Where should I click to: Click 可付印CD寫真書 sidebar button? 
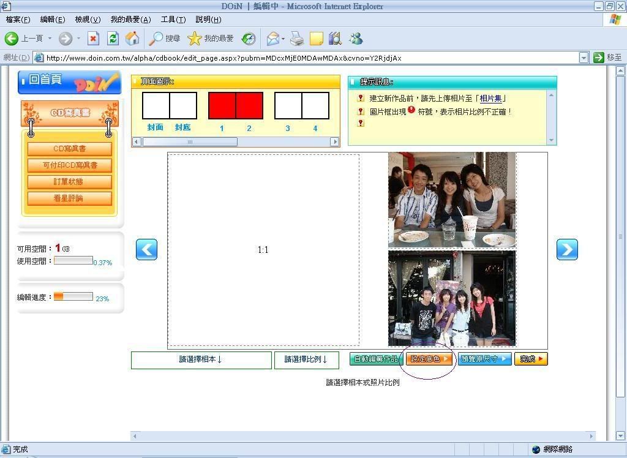point(70,165)
